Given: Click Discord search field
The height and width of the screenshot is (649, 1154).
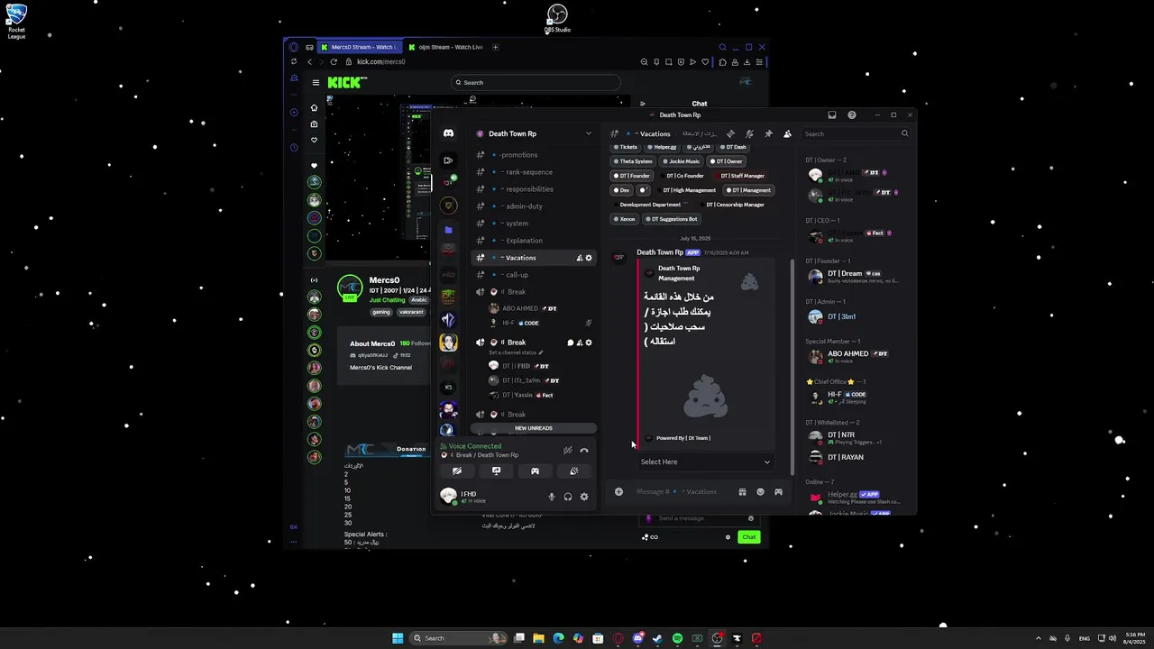Looking at the screenshot, I should point(856,133).
